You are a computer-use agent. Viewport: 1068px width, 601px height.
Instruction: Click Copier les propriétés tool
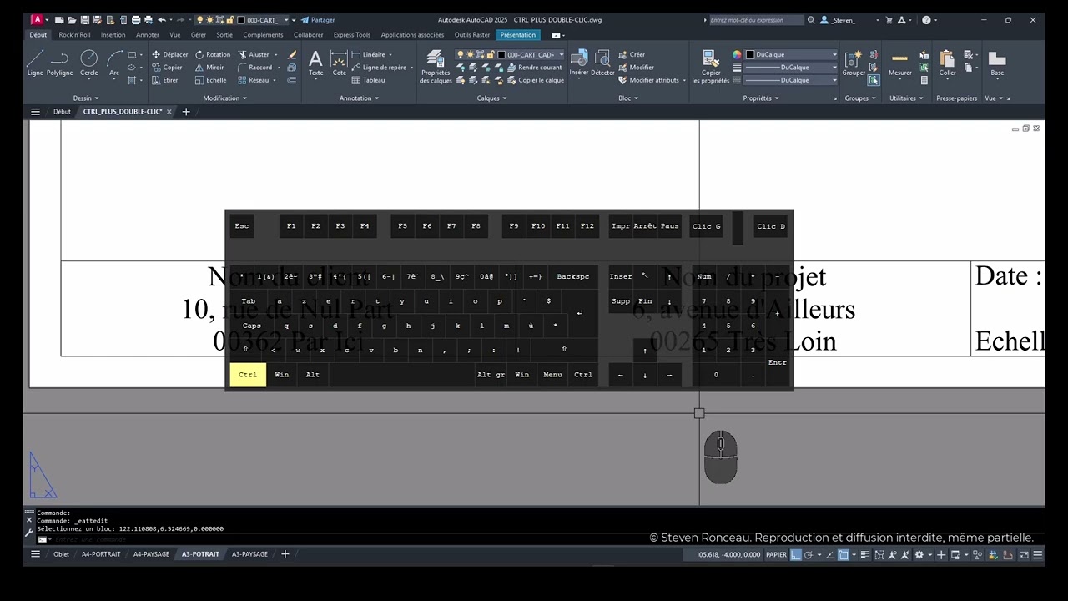click(x=710, y=67)
